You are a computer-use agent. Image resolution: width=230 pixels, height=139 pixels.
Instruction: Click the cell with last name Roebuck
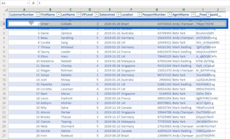tap(70, 136)
